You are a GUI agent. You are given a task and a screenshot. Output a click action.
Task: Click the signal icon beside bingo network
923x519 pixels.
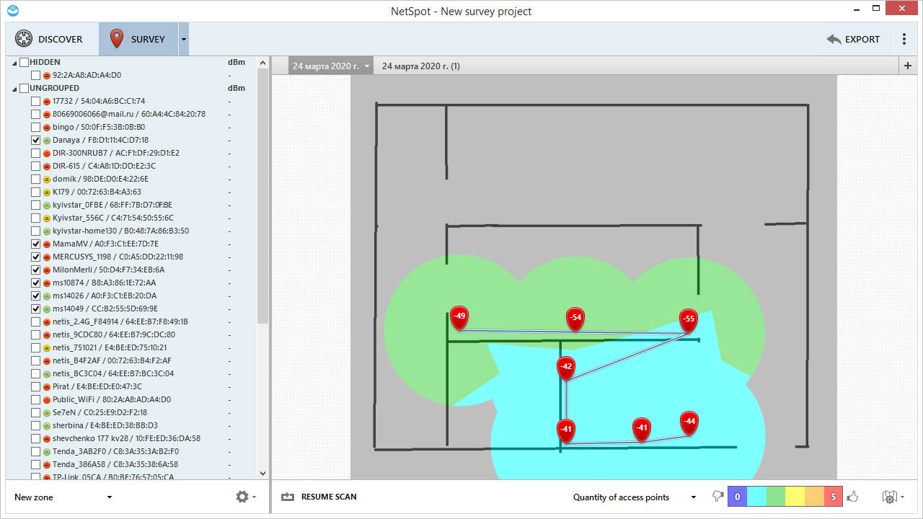point(47,127)
